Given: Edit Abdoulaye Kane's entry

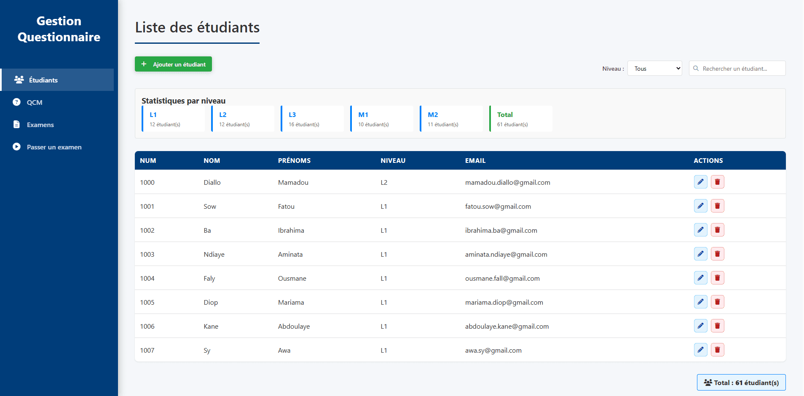Looking at the screenshot, I should pos(700,326).
